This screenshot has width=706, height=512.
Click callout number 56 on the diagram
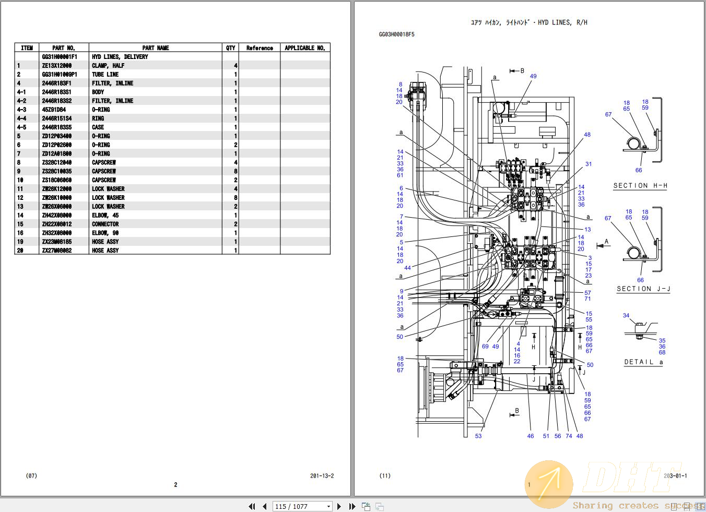pyautogui.click(x=558, y=436)
